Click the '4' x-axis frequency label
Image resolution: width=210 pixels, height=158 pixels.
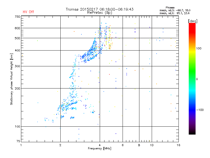100,145
